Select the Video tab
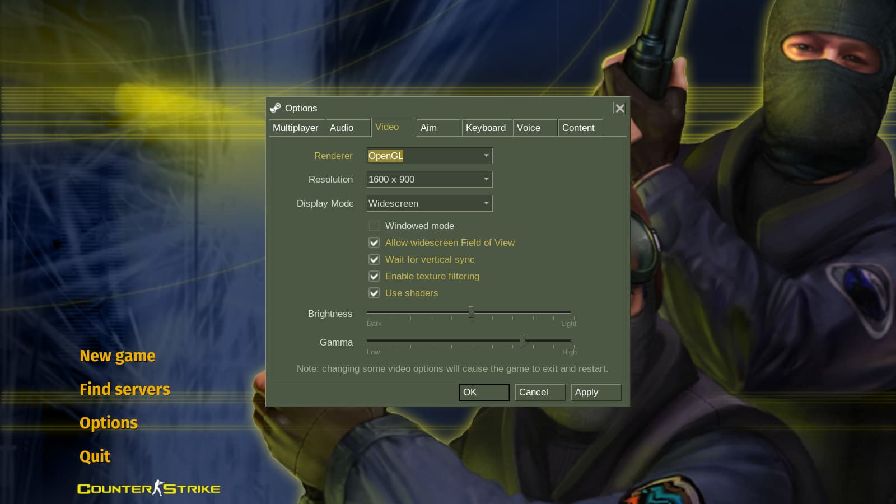The width and height of the screenshot is (896, 504). [393, 127]
